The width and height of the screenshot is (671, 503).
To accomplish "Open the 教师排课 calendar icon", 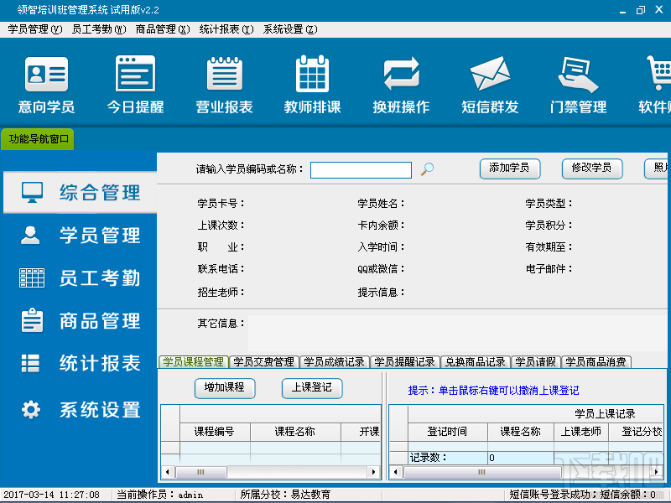I will click(x=312, y=74).
